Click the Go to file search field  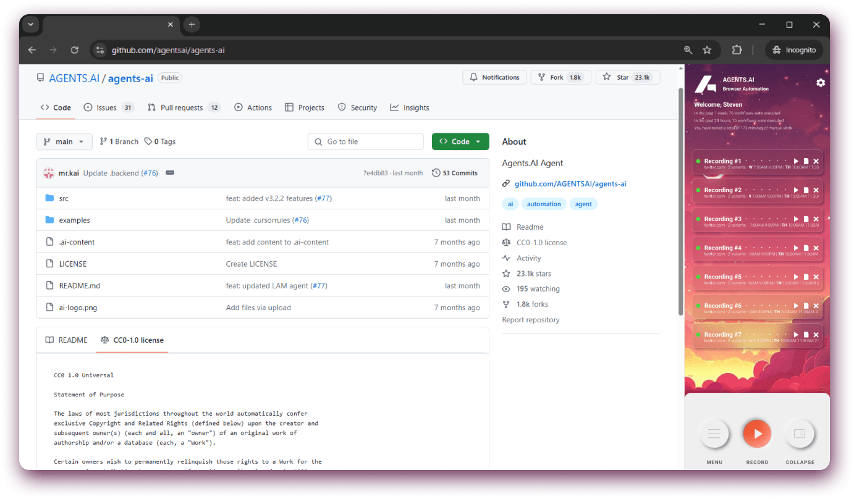pyautogui.click(x=366, y=141)
